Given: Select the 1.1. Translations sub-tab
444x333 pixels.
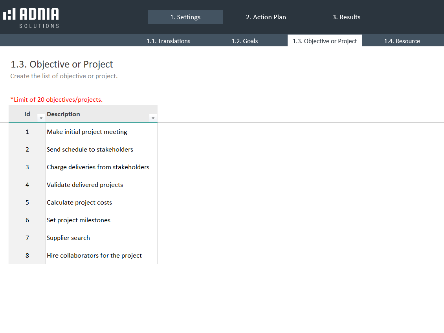Looking at the screenshot, I should 168,41.
